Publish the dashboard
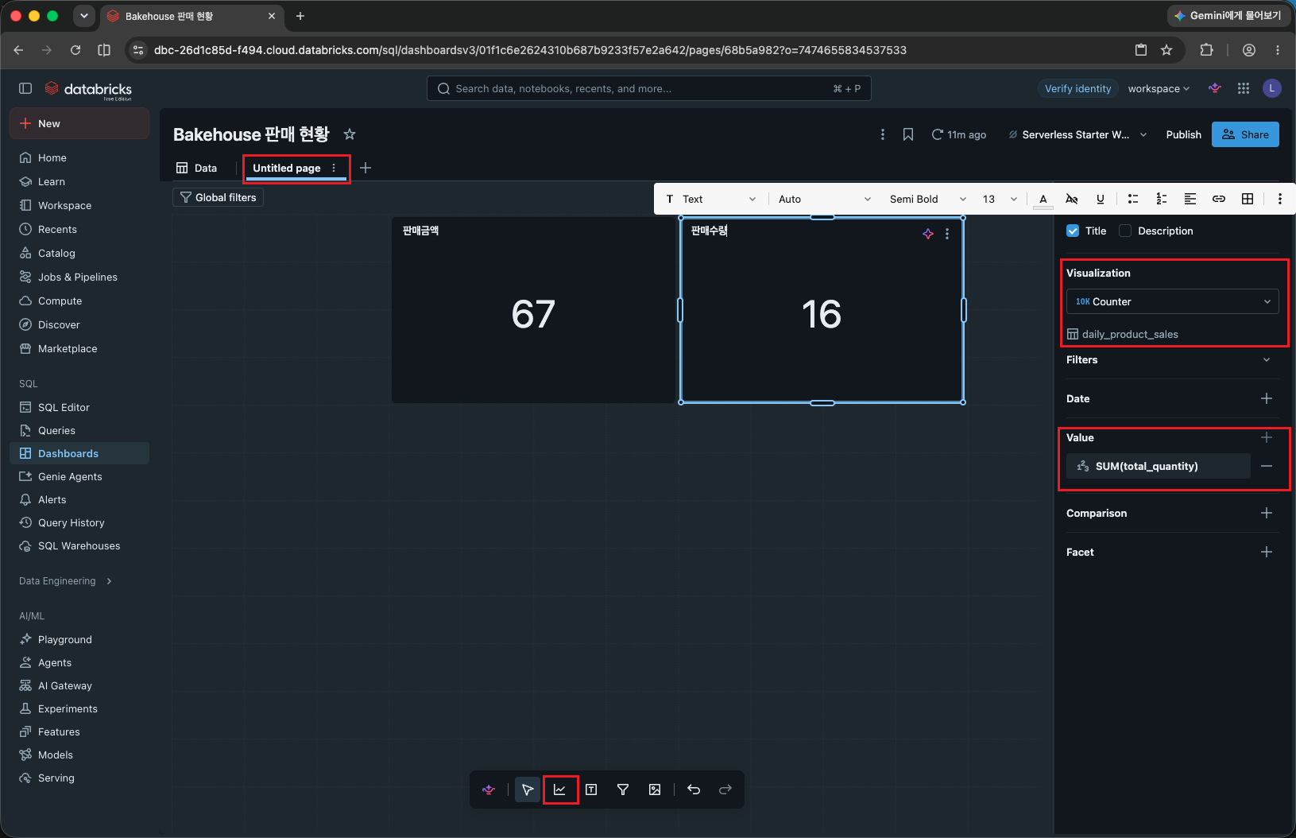 pyautogui.click(x=1183, y=134)
